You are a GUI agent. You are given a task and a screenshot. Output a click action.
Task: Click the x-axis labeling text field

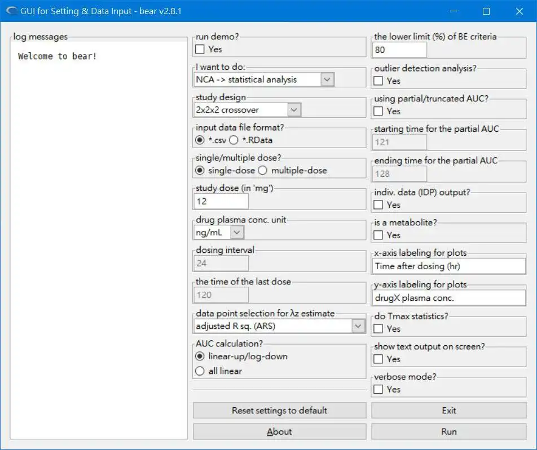(448, 266)
